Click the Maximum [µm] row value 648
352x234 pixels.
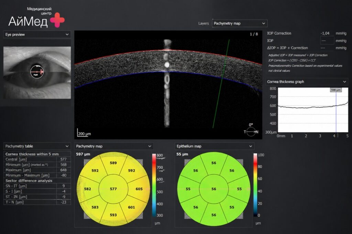64,170
